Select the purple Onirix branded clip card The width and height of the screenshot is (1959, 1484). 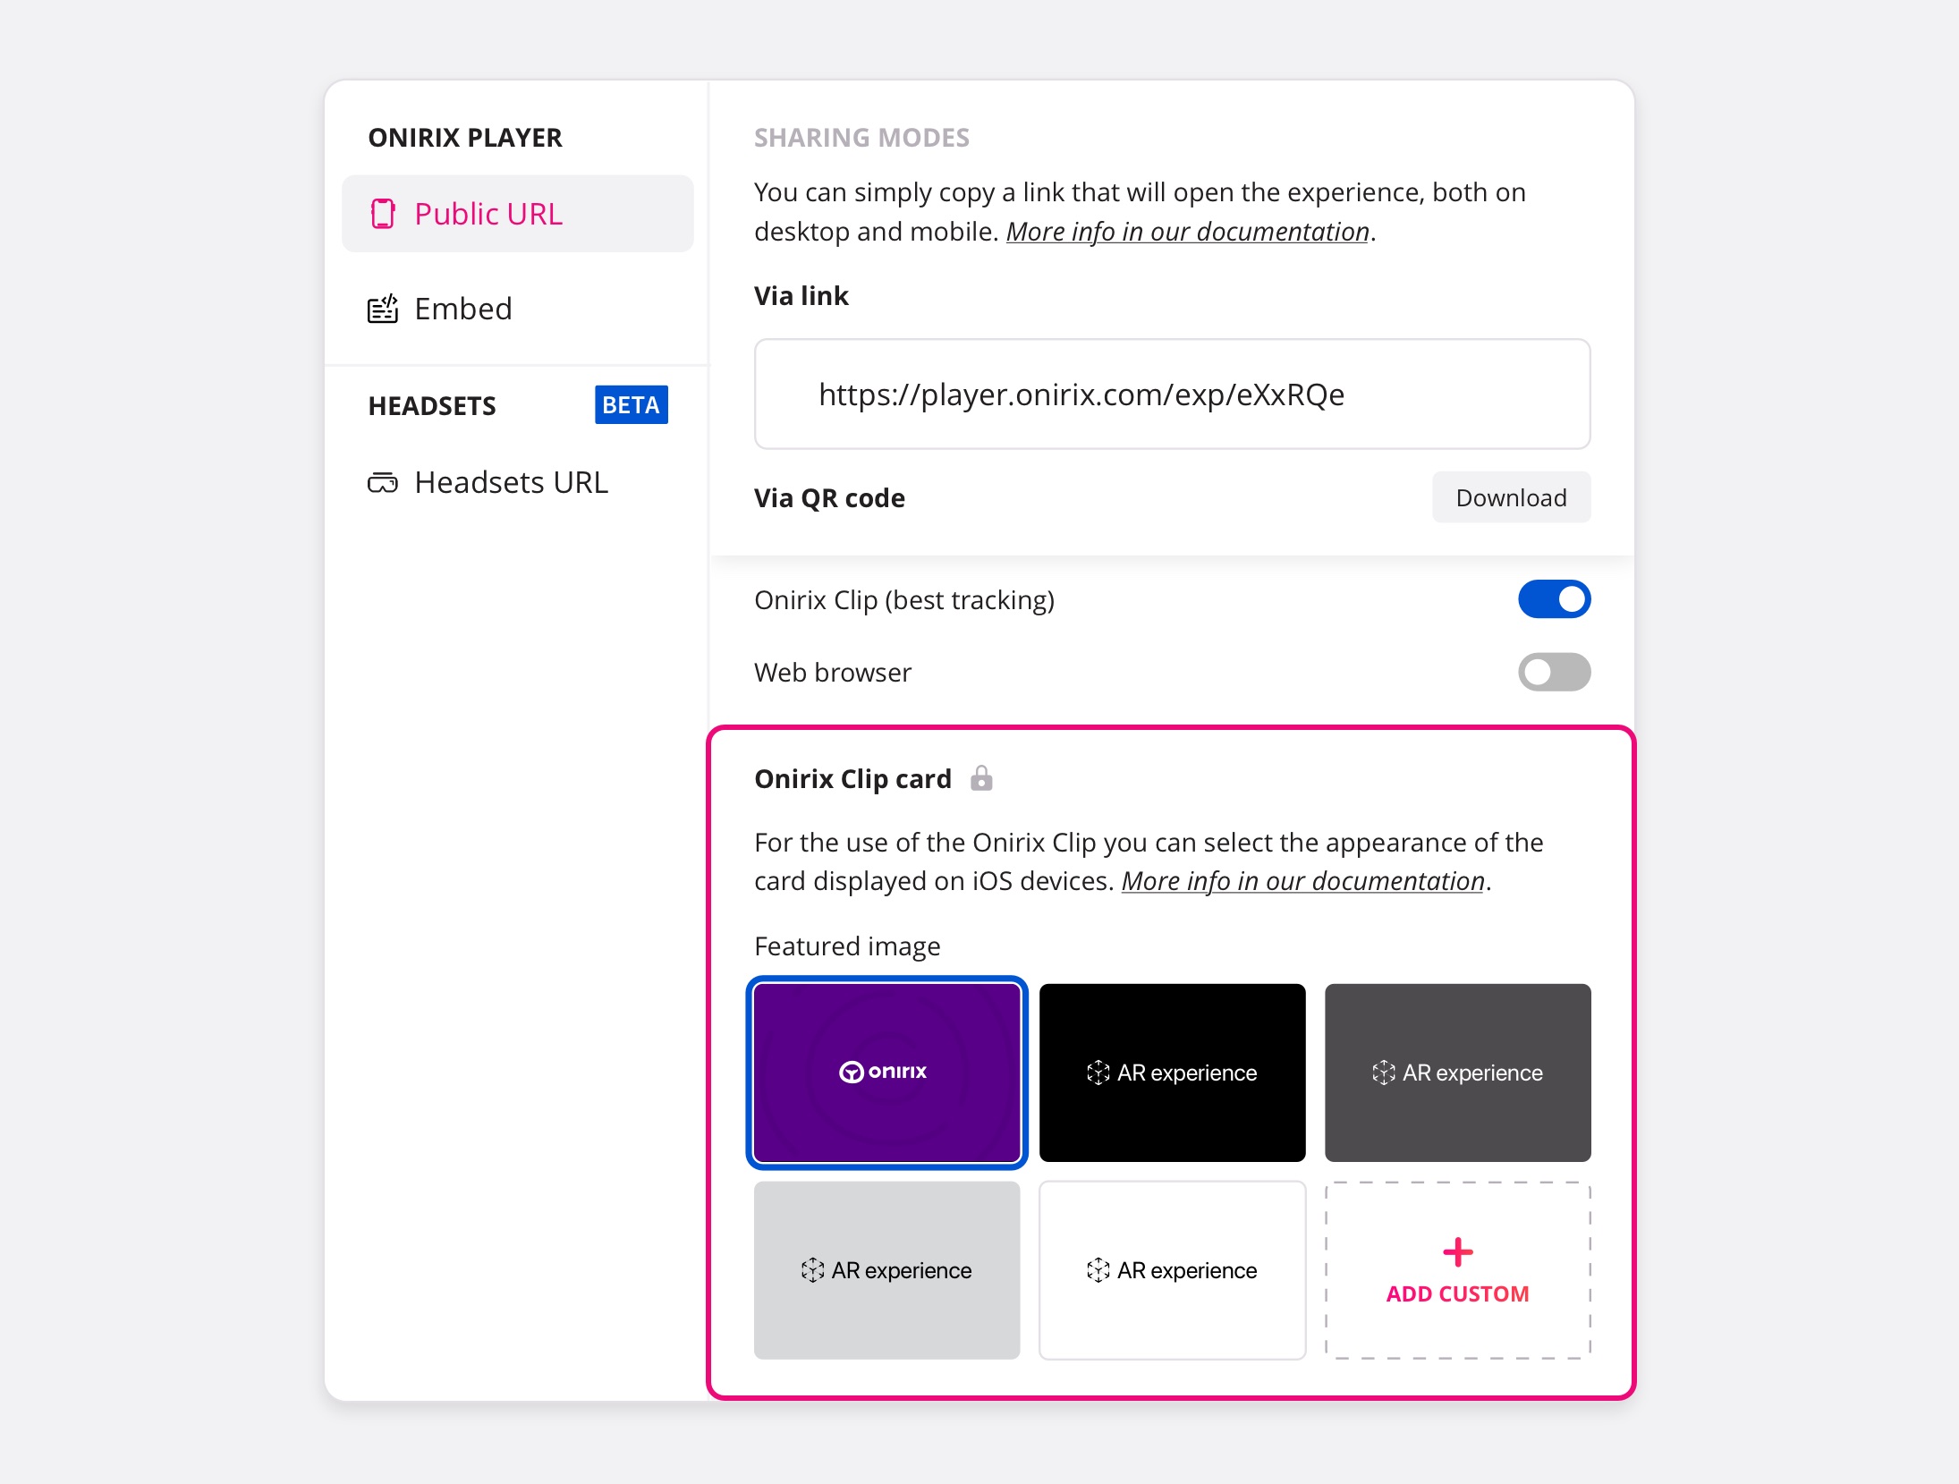(x=888, y=1071)
